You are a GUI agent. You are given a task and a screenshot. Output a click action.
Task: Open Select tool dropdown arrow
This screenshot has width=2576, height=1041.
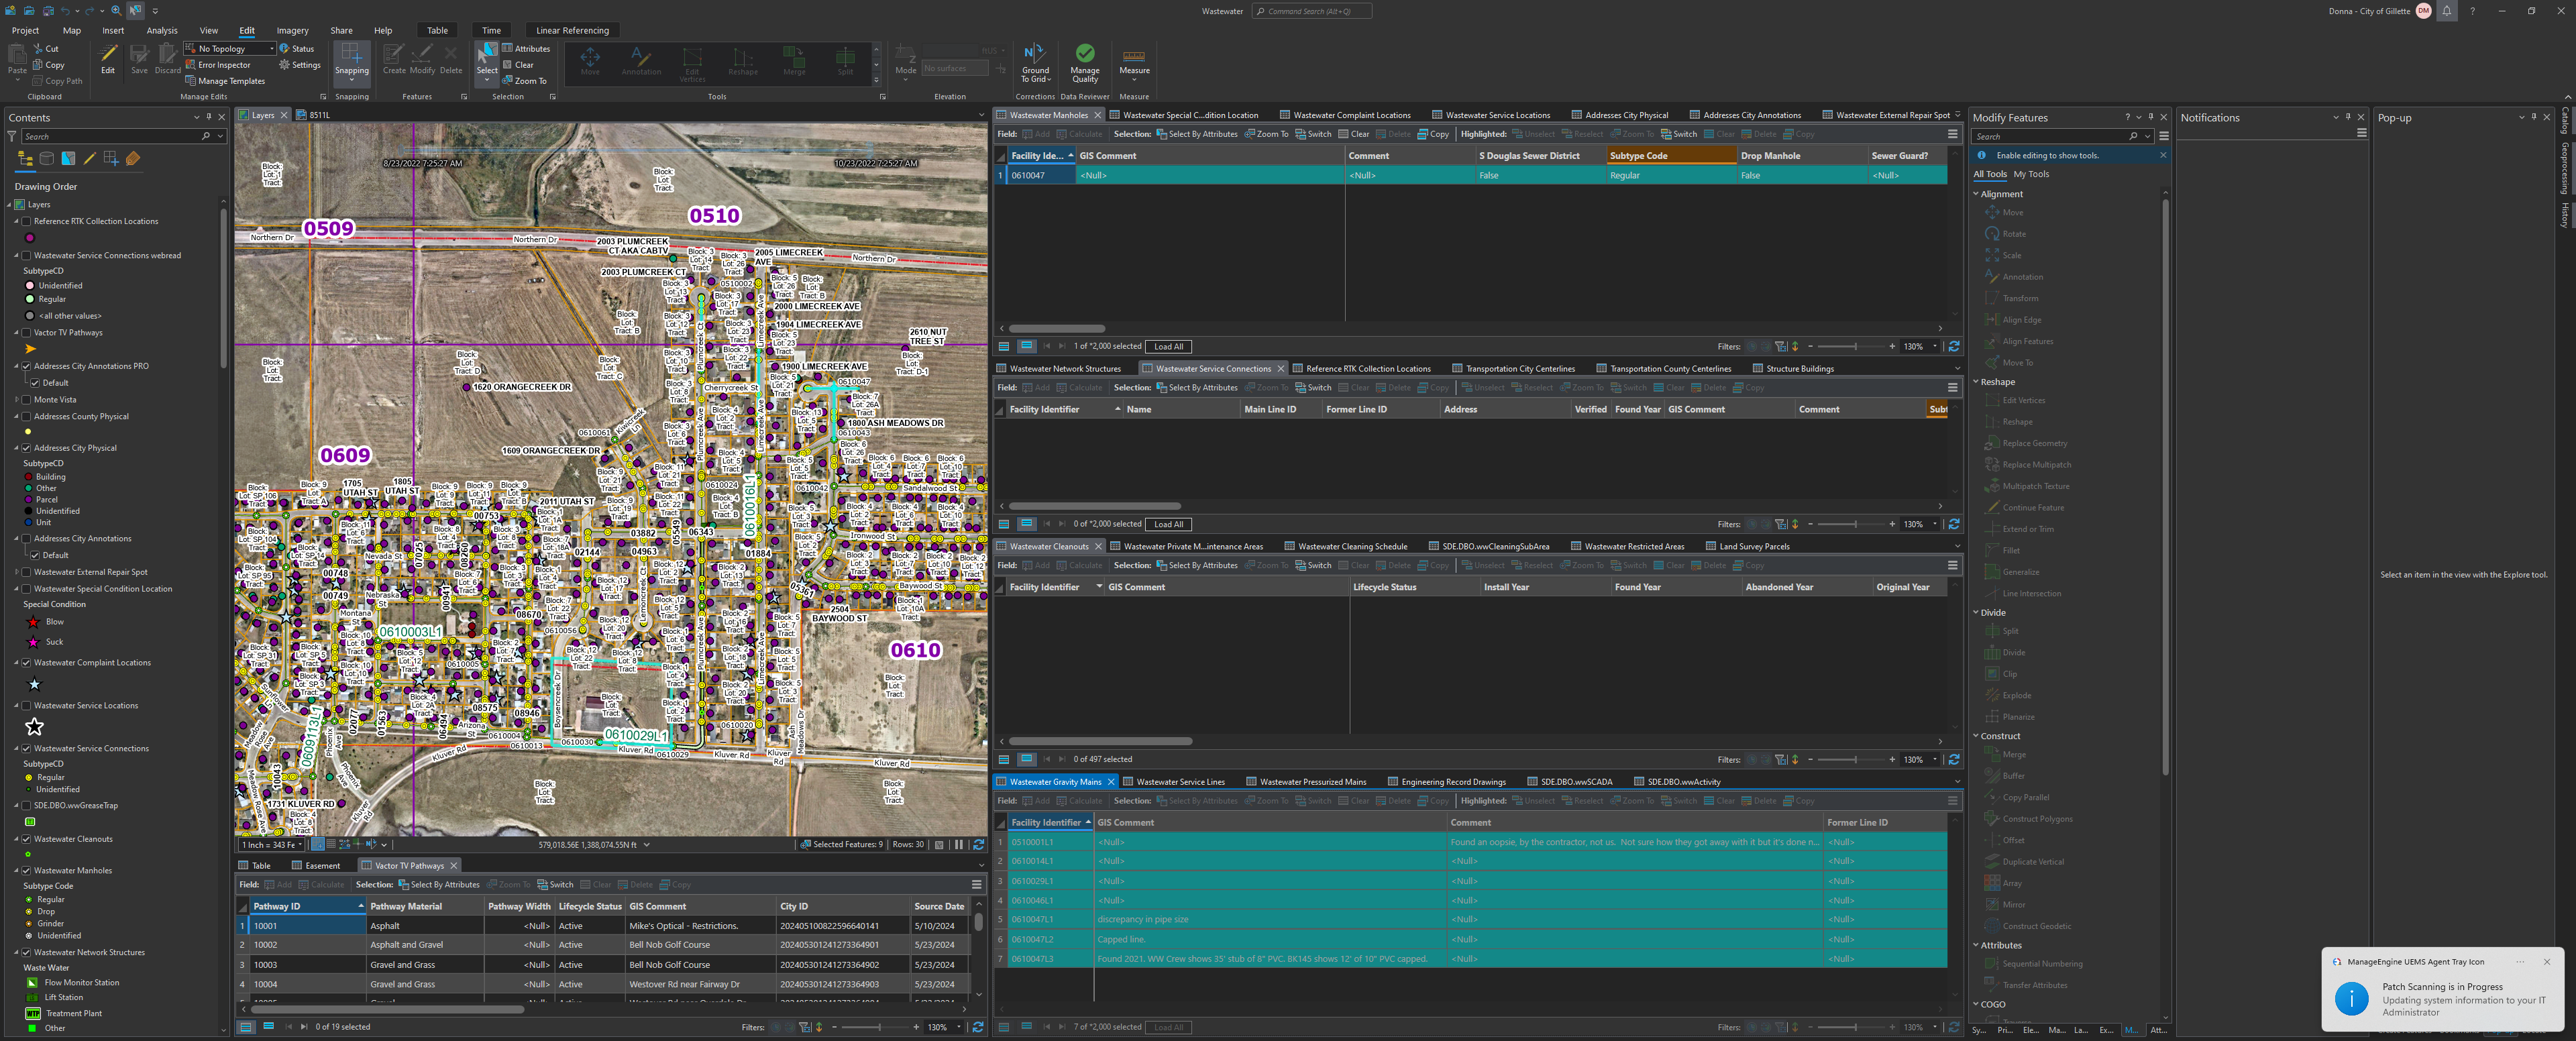487,80
